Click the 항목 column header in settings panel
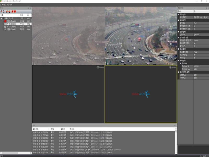This screenshot has height=157, width=209. (x=185, y=12)
